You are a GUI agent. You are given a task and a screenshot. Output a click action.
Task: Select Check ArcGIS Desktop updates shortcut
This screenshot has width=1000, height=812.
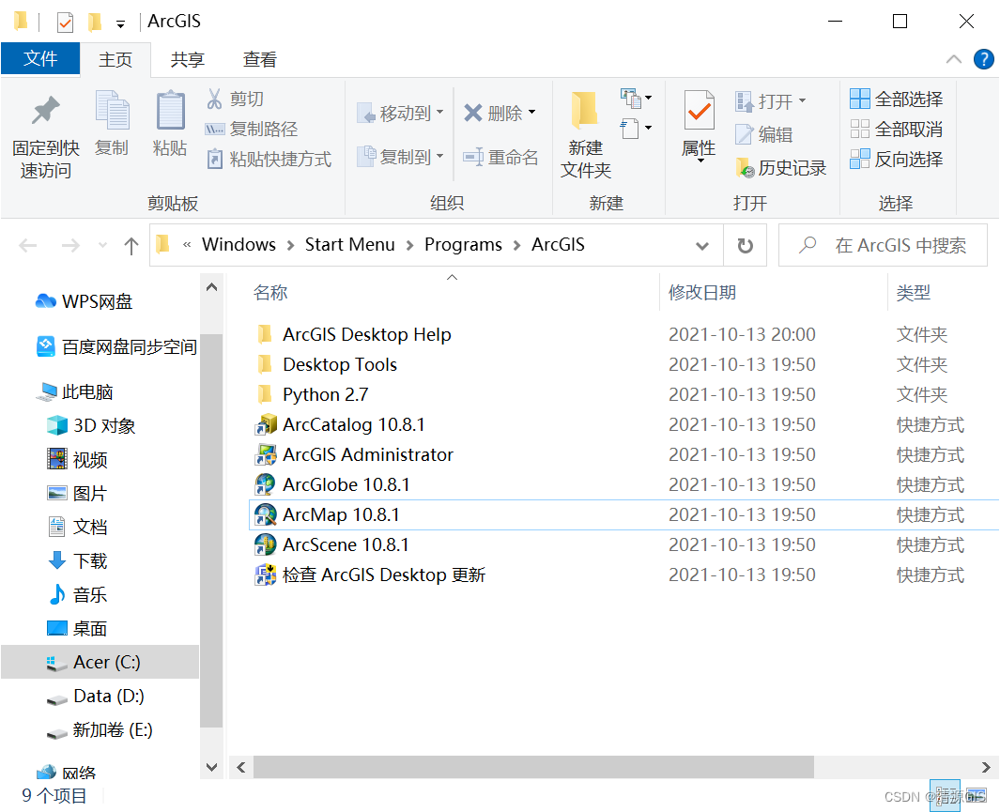click(370, 575)
